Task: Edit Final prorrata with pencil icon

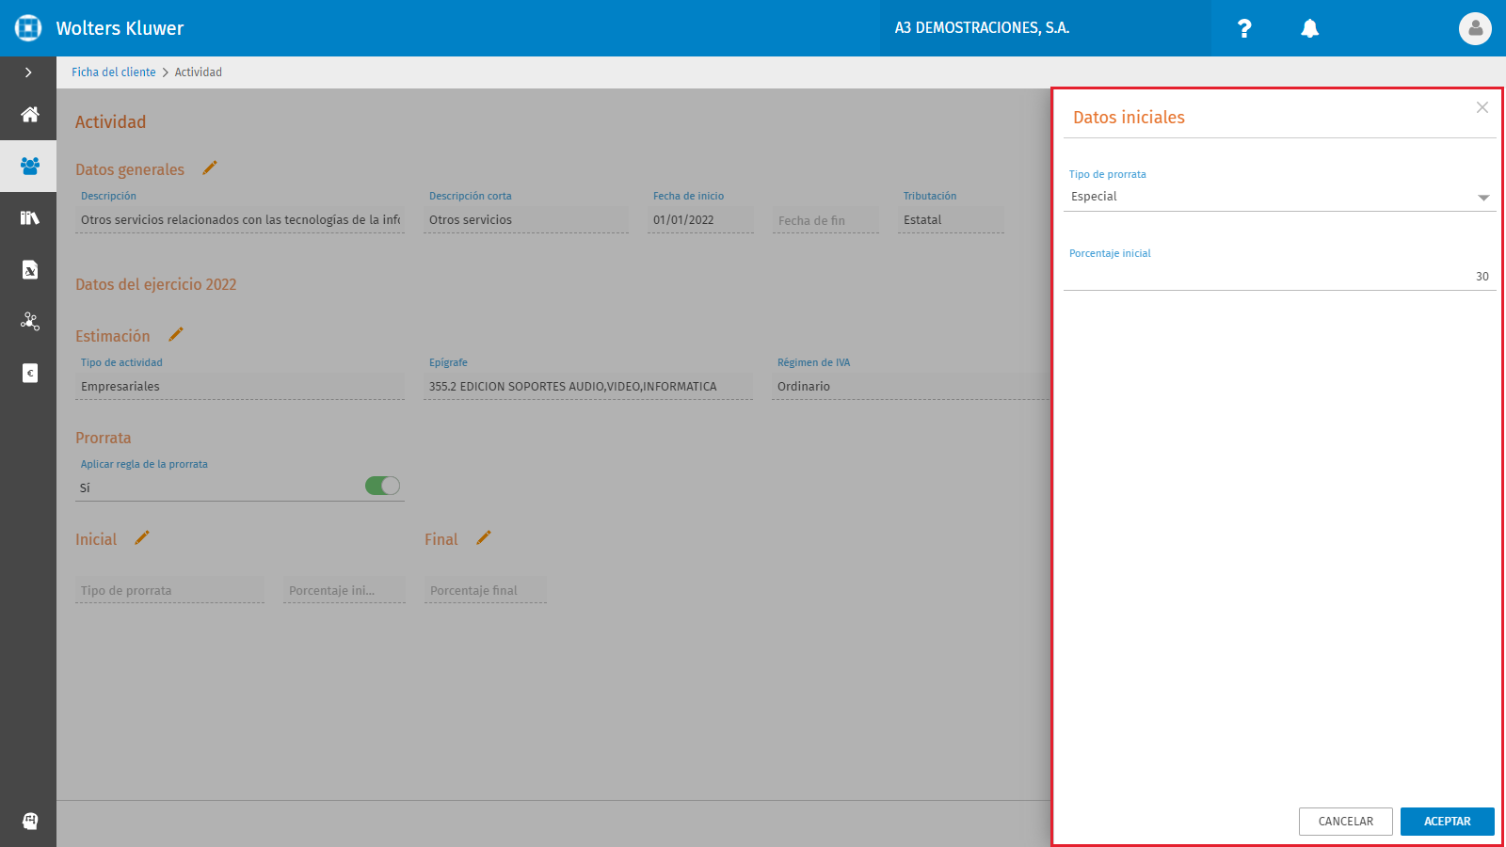Action: coord(484,537)
